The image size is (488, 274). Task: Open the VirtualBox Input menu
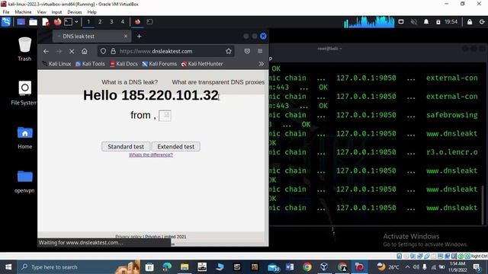point(56,12)
